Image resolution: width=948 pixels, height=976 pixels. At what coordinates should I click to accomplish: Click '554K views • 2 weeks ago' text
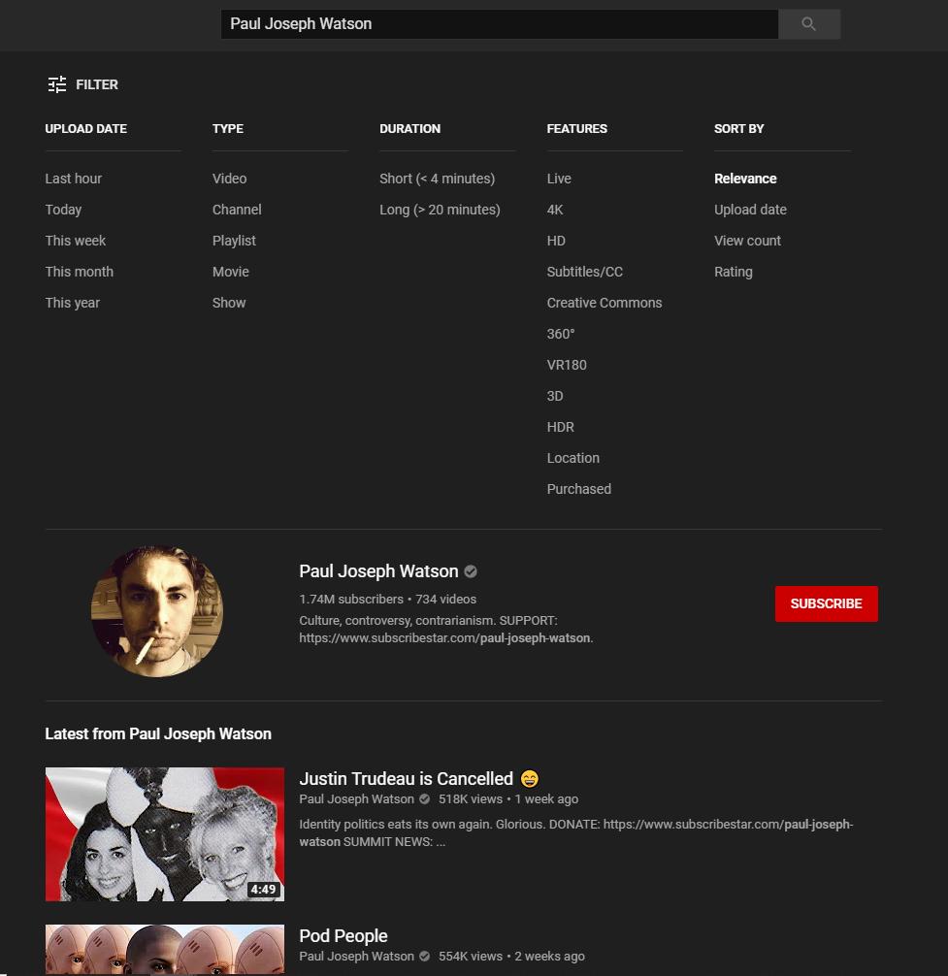[x=511, y=957]
